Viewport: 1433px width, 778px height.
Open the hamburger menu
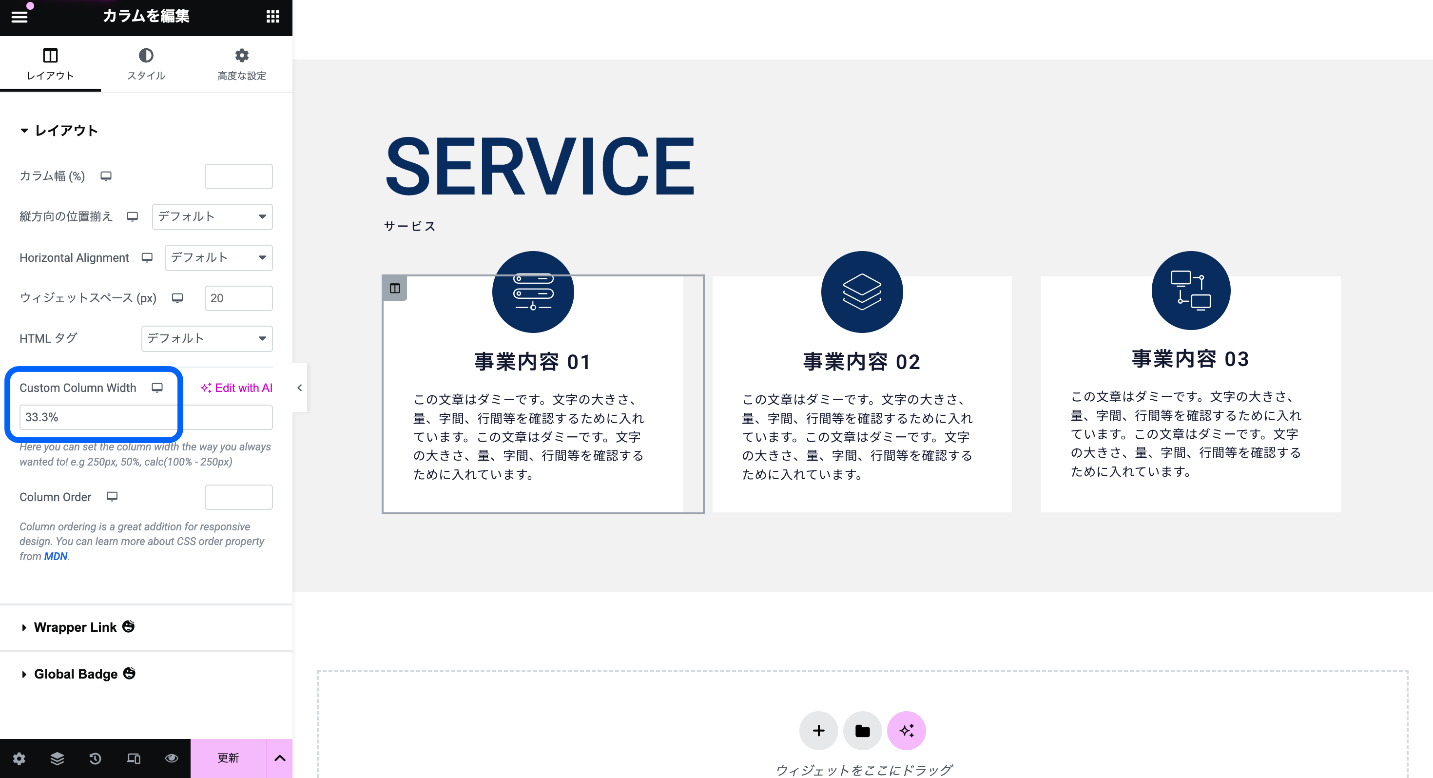(x=19, y=17)
